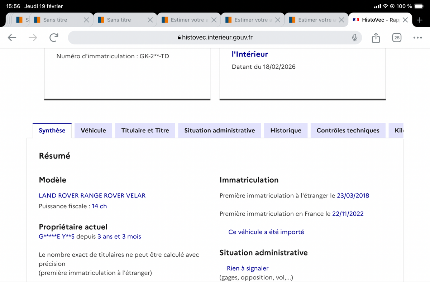The height and width of the screenshot is (282, 430).
Task: Focus the histovec.interieur.gouv.fr address bar
Action: (215, 38)
